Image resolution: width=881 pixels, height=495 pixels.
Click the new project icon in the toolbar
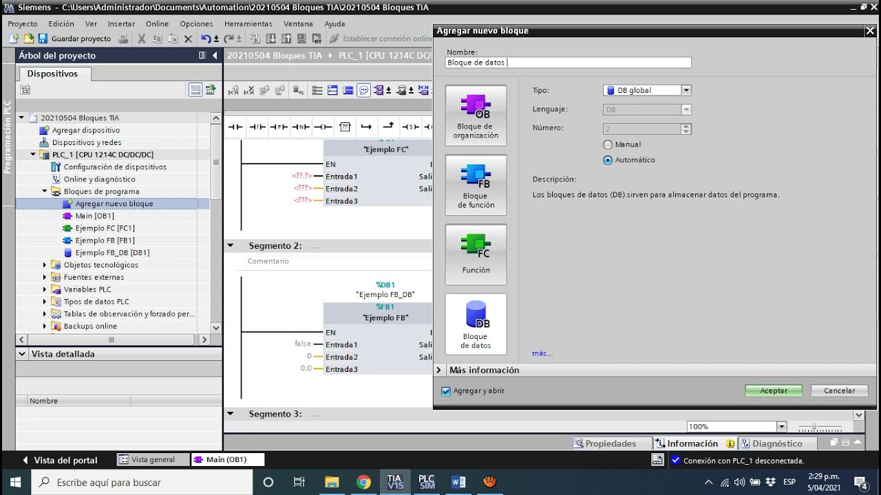[x=13, y=38]
